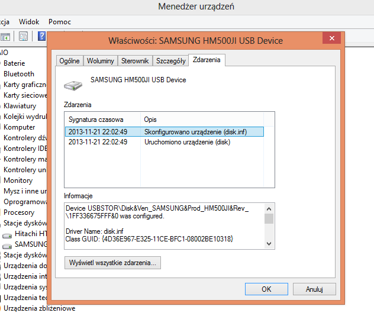Select Urządzenia sys... tree item
Image resolution: width=374 pixels, height=316 pixels.
25,287
